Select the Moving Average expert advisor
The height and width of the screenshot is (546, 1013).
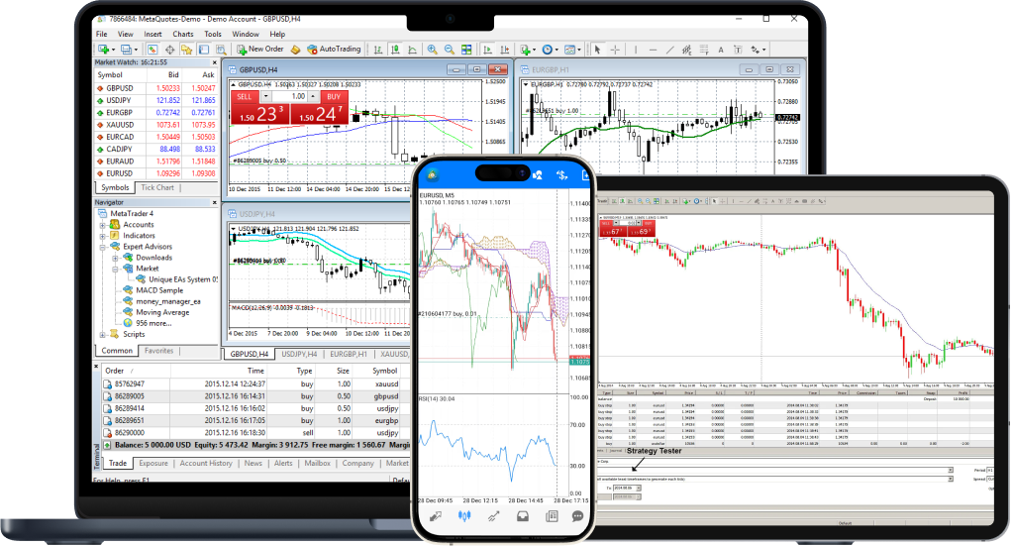pos(162,313)
